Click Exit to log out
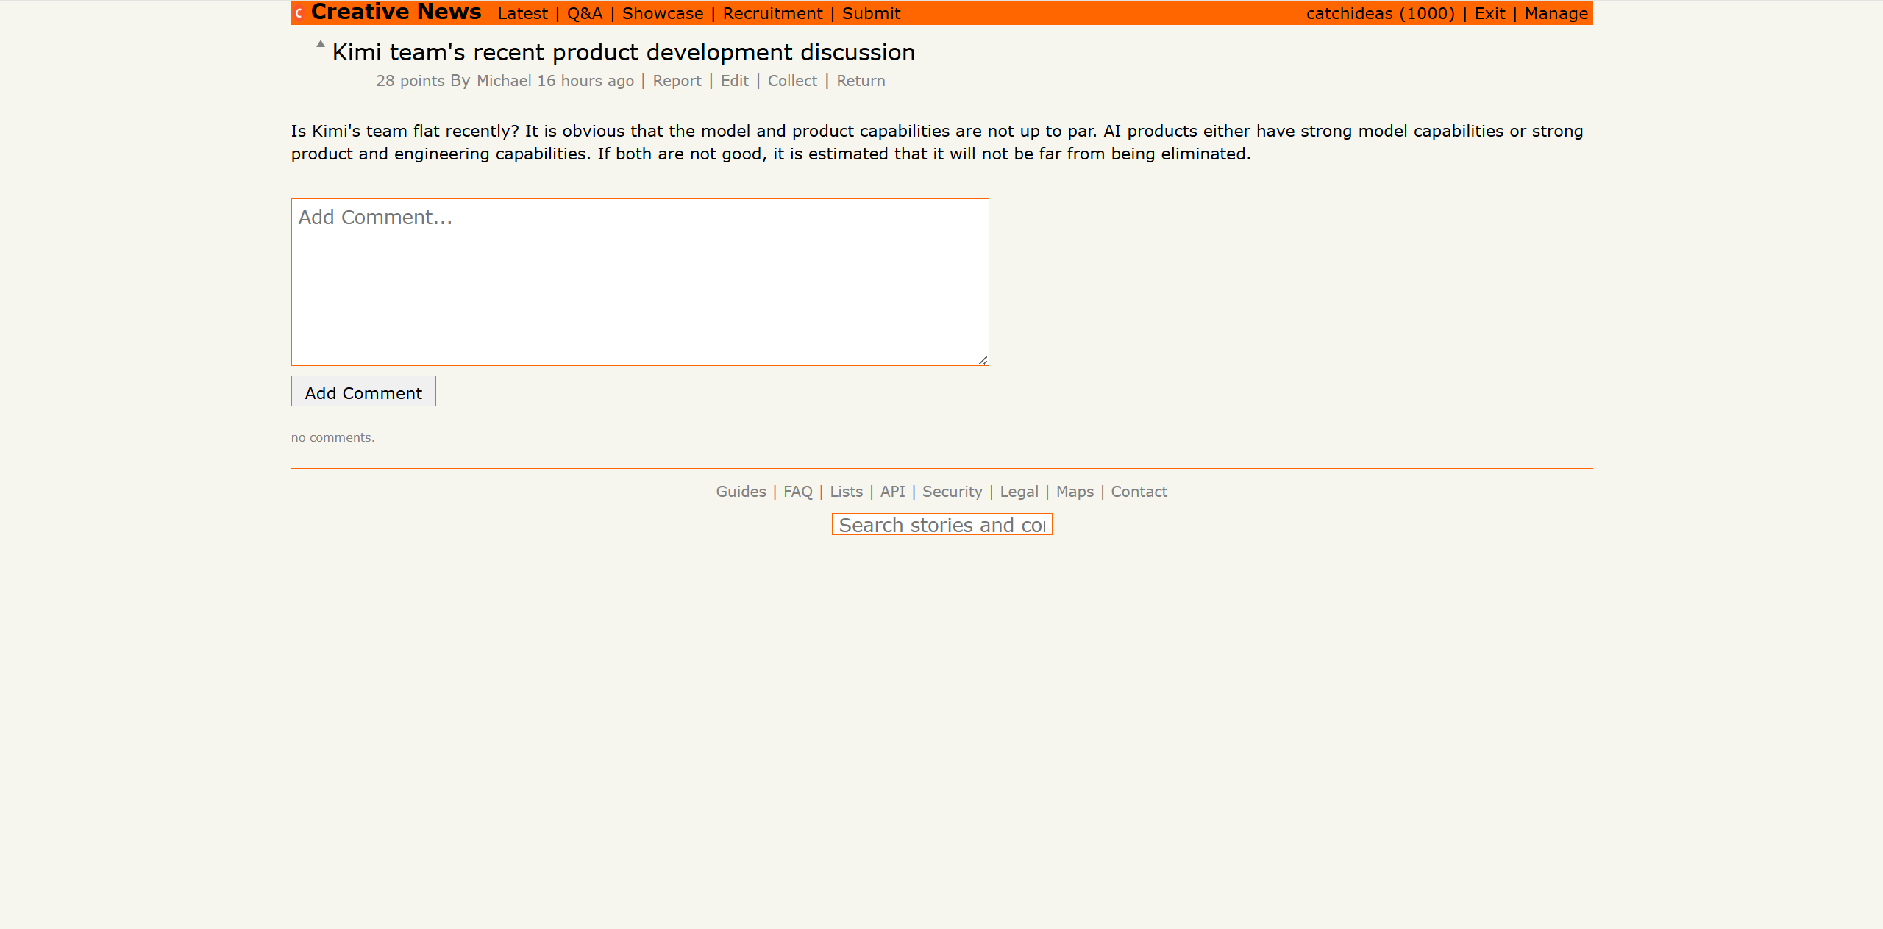 coord(1489,13)
